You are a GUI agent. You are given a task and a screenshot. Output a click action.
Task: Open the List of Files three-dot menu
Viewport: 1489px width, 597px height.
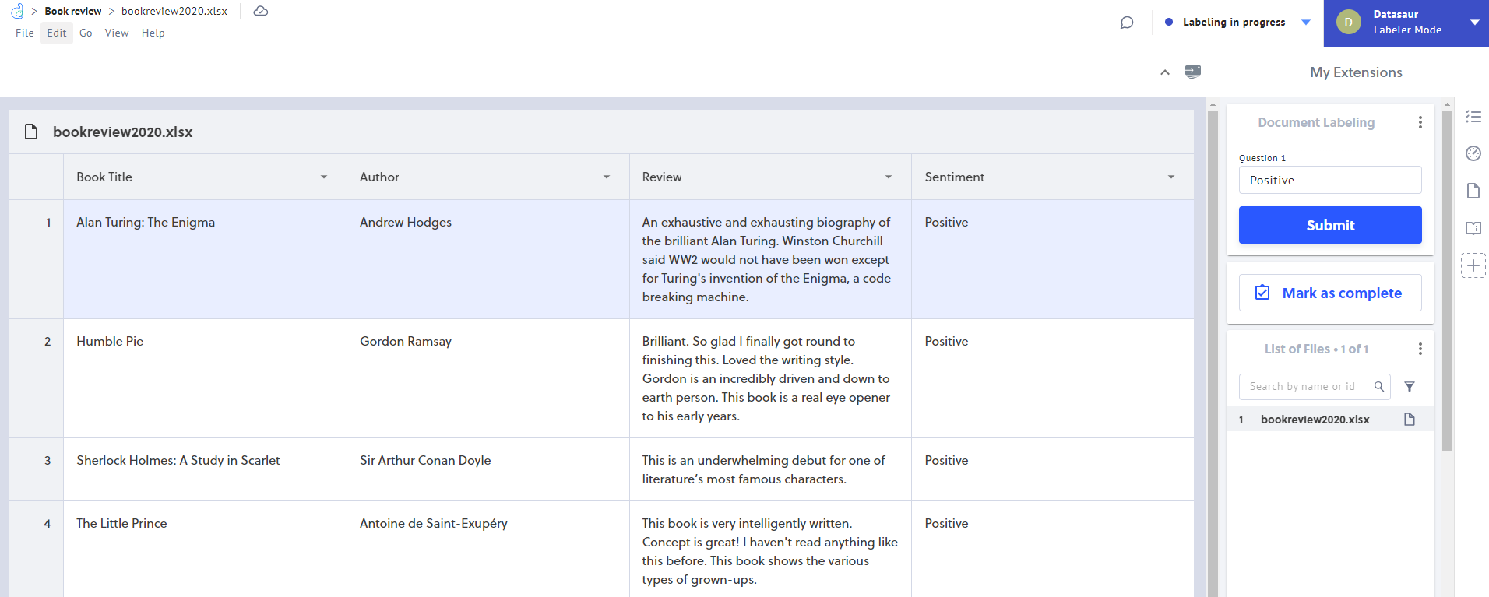click(1420, 349)
